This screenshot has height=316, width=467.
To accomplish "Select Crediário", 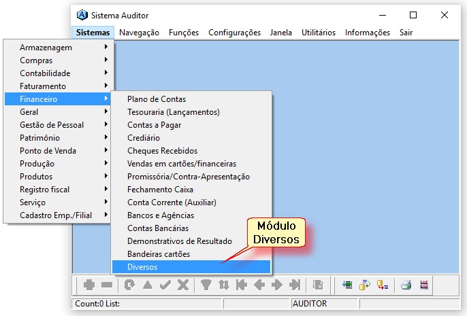I will pyautogui.click(x=191, y=138).
